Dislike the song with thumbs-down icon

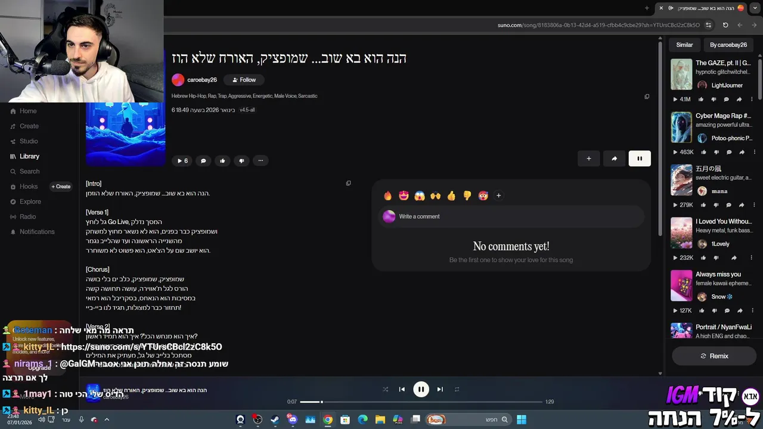pyautogui.click(x=241, y=160)
